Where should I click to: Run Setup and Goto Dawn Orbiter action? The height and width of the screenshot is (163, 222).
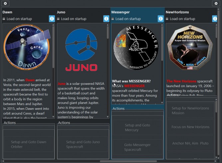click(29, 144)
